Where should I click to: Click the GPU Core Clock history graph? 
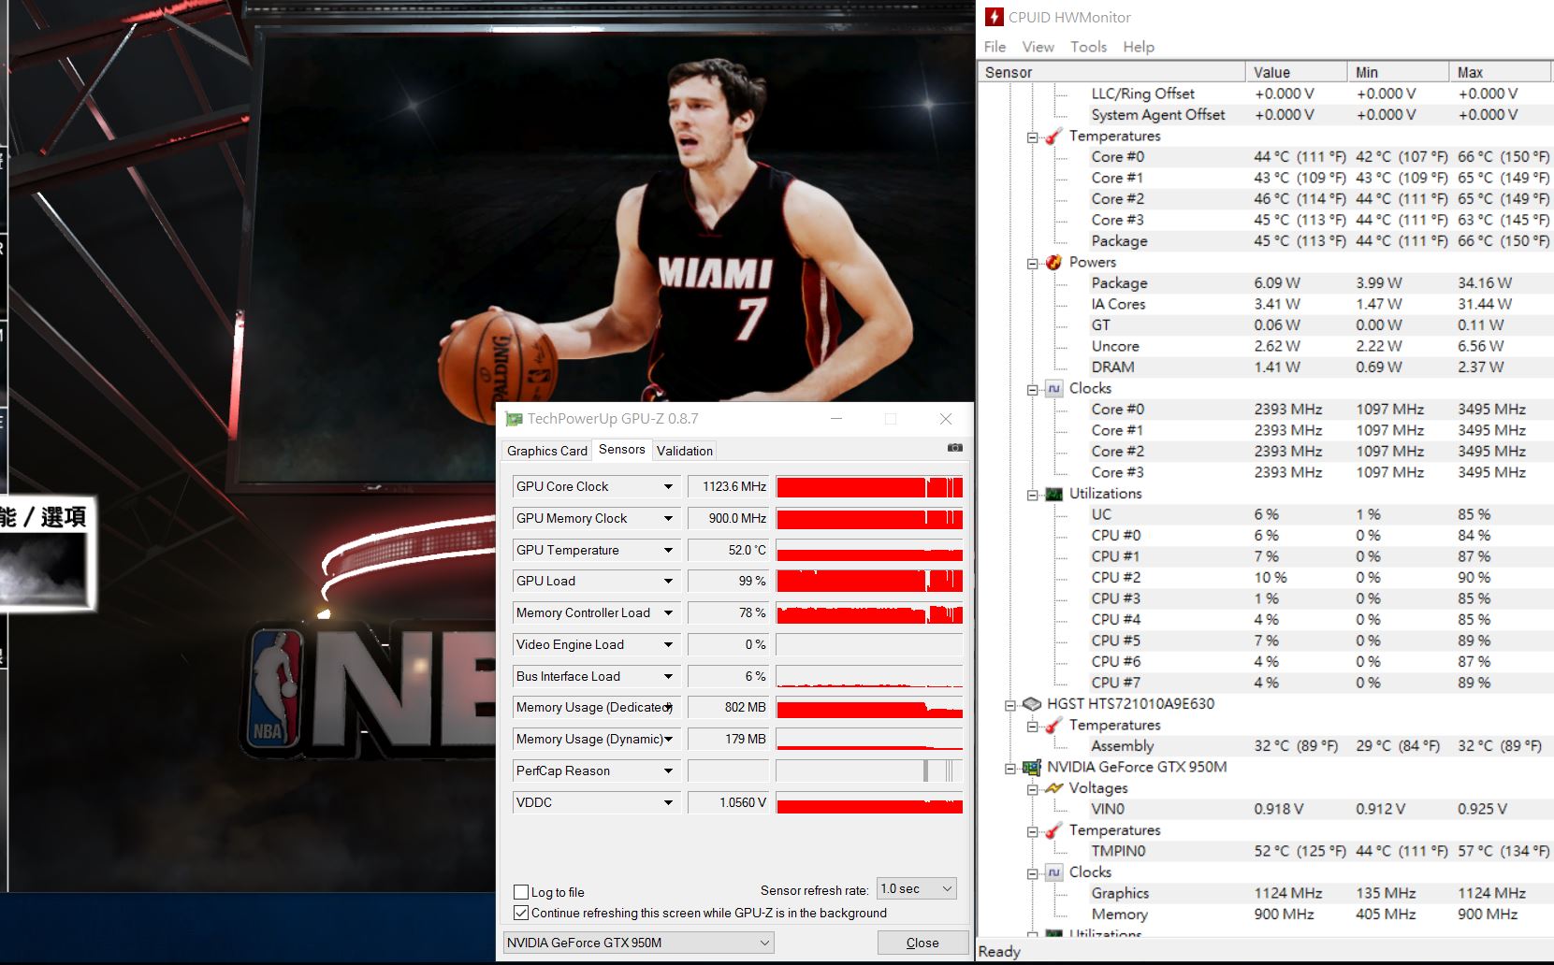click(x=869, y=487)
